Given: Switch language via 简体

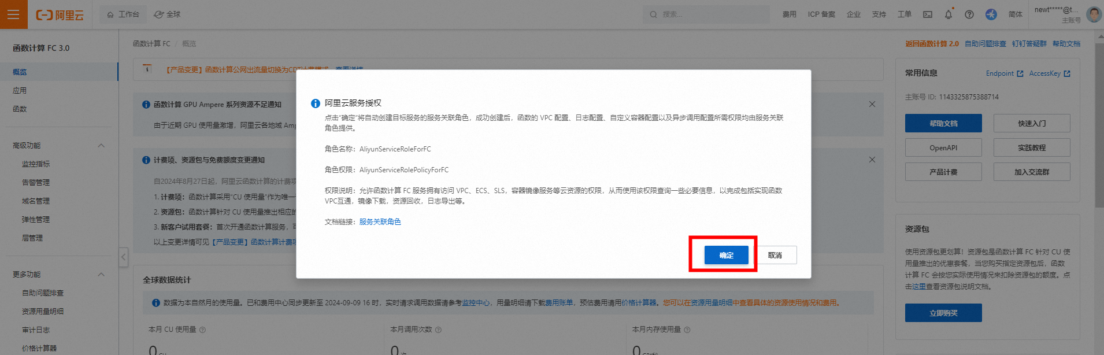Looking at the screenshot, I should 1016,14.
